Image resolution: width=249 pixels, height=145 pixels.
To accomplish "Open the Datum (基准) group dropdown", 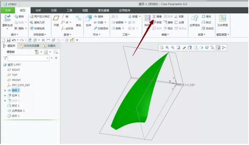I will (x=67, y=34).
